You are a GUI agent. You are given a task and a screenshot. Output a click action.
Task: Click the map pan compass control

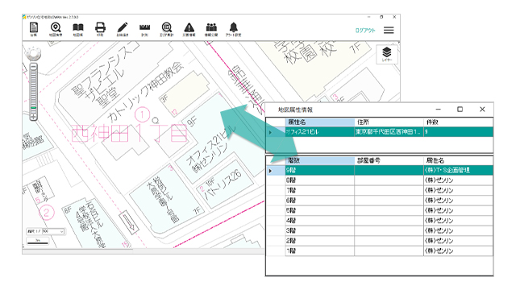34,54
